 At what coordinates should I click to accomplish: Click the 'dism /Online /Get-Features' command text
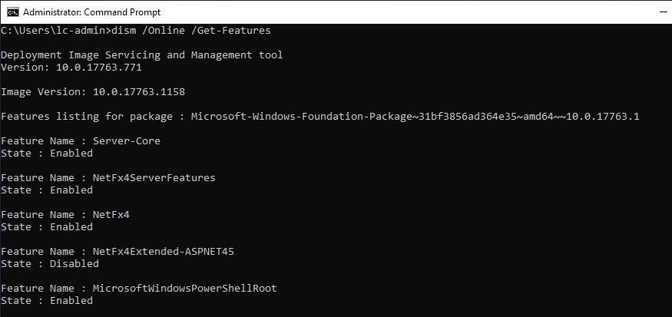point(190,31)
